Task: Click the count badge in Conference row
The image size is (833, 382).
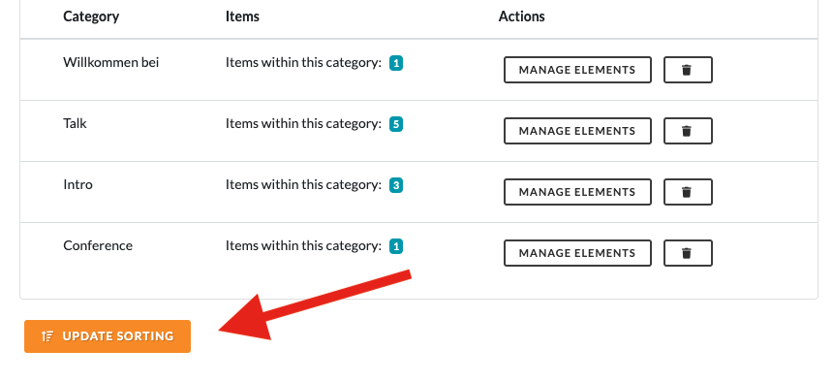Action: [396, 247]
